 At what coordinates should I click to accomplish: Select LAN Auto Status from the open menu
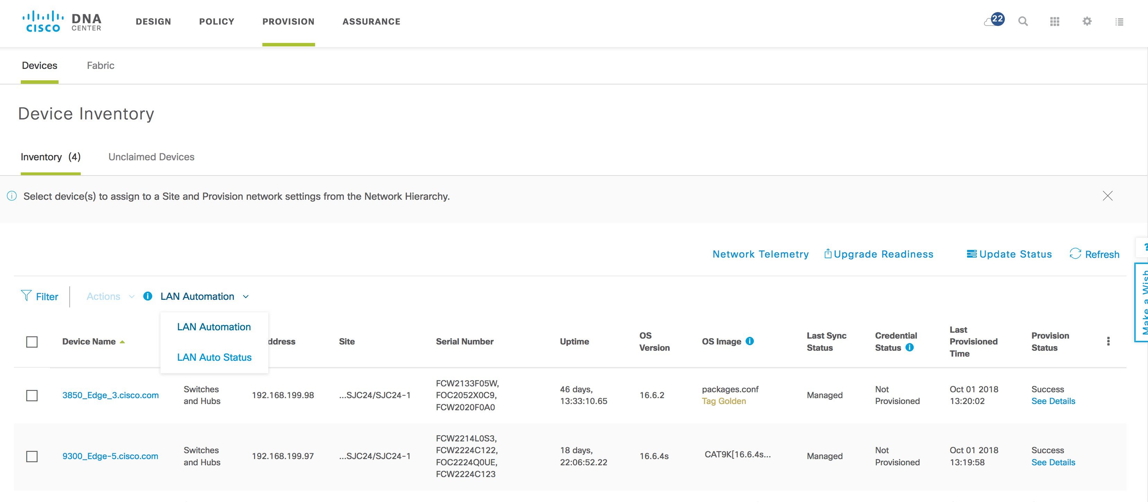214,357
